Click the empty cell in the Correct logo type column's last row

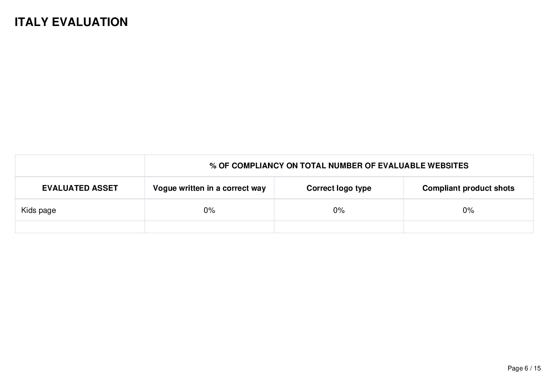tap(339, 227)
